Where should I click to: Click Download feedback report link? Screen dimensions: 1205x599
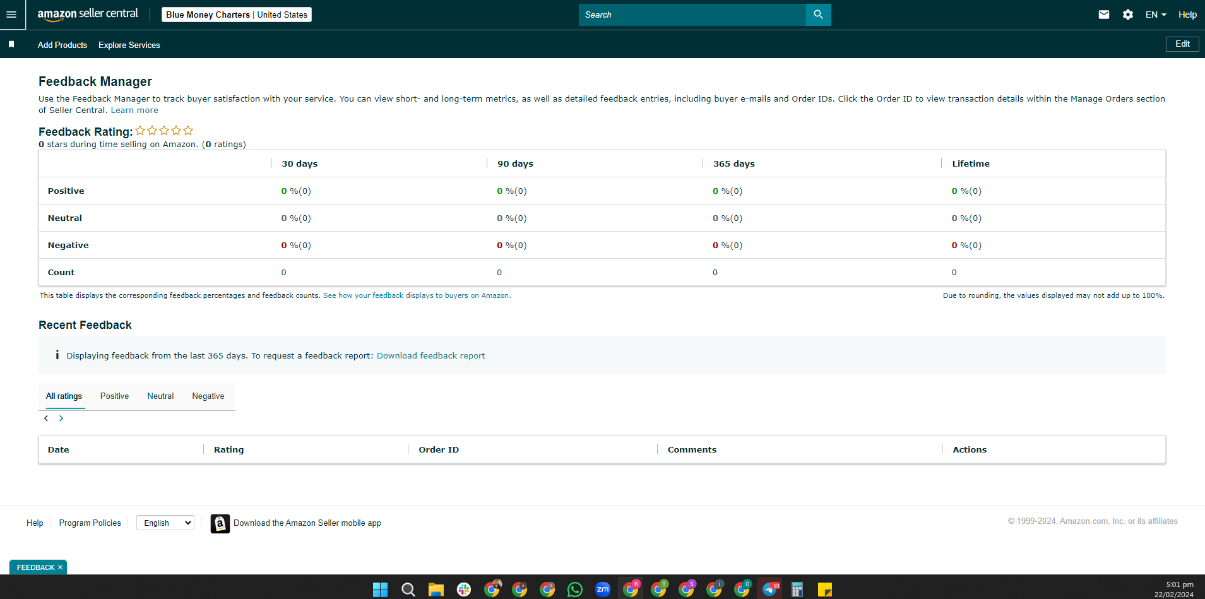[x=431, y=355]
